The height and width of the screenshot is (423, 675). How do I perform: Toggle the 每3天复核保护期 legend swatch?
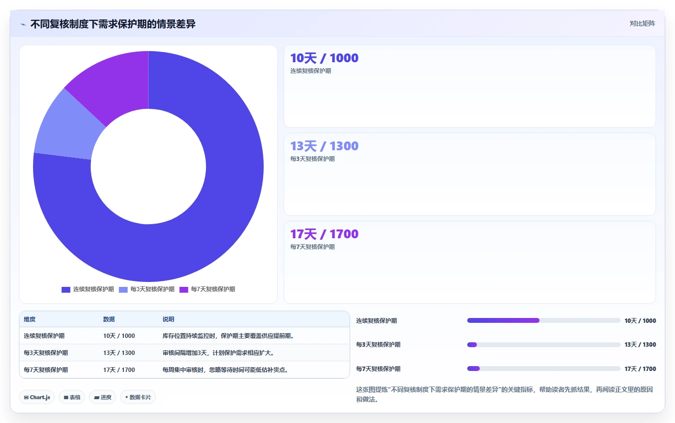pyautogui.click(x=123, y=289)
